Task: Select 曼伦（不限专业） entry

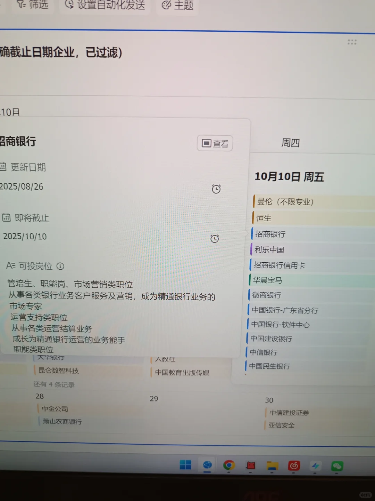Action: click(314, 201)
